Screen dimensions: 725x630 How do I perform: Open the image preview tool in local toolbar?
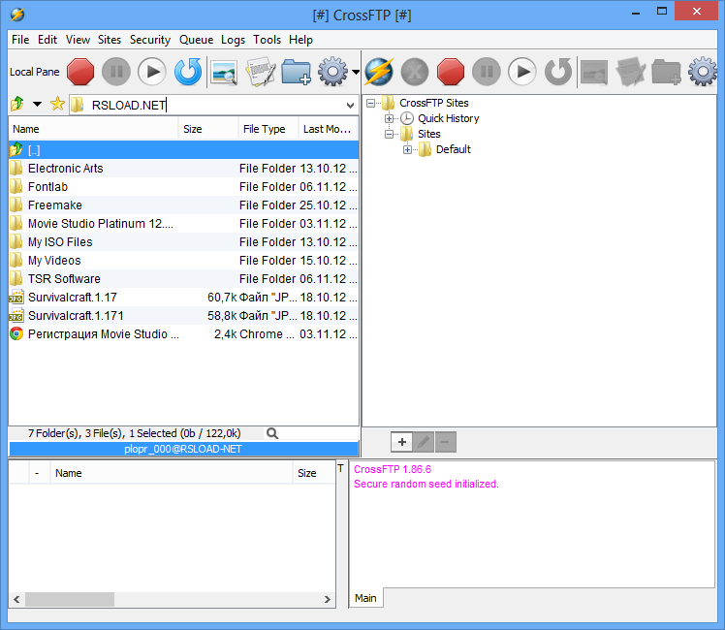point(224,73)
